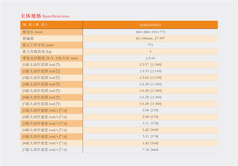Click the 'J2最大动作速度' label
The height and width of the screenshot is (166, 238).
45,117
